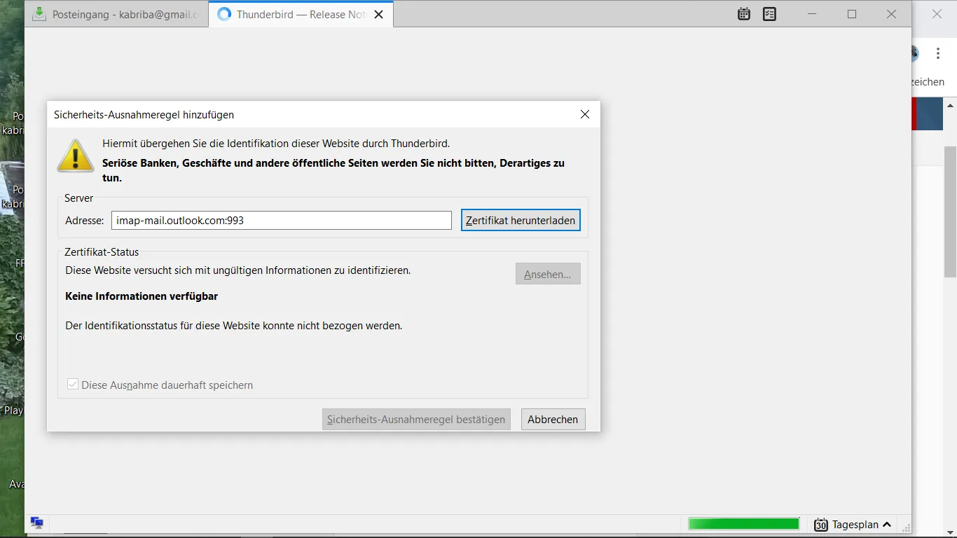Screen dimensions: 957x538
Task: Close the Release Notes tab
Action: pos(378,14)
